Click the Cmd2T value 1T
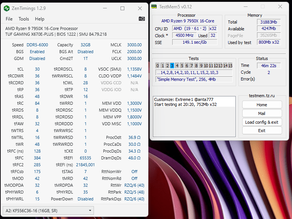The width and height of the screenshot is (292, 219). (86, 58)
